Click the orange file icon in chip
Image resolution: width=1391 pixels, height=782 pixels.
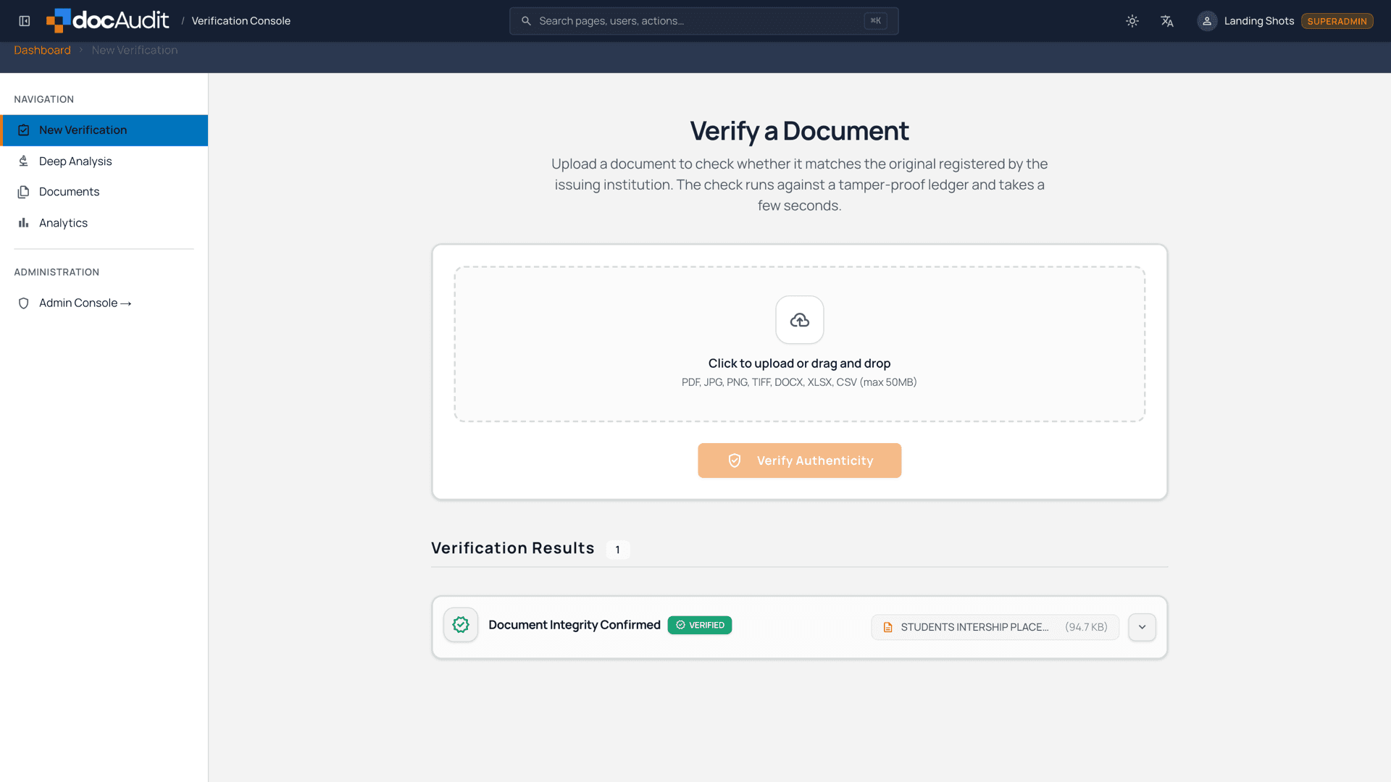(x=888, y=627)
